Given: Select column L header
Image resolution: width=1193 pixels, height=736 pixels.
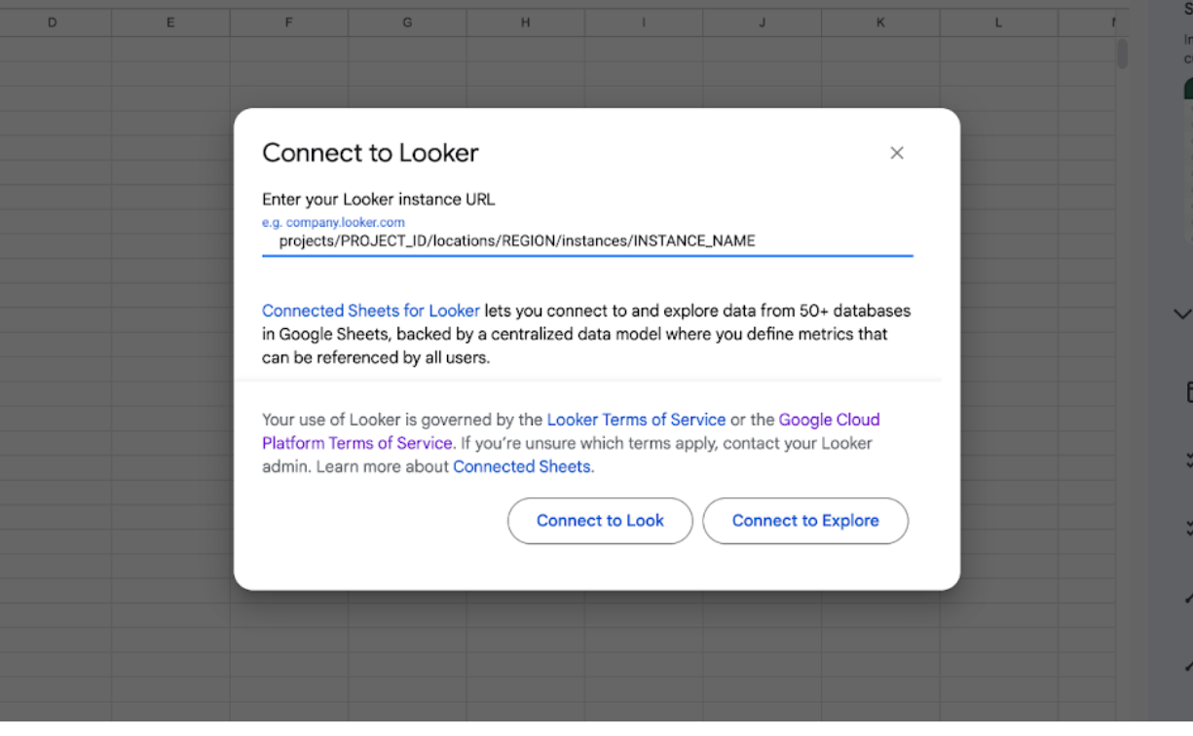Looking at the screenshot, I should click(x=998, y=21).
